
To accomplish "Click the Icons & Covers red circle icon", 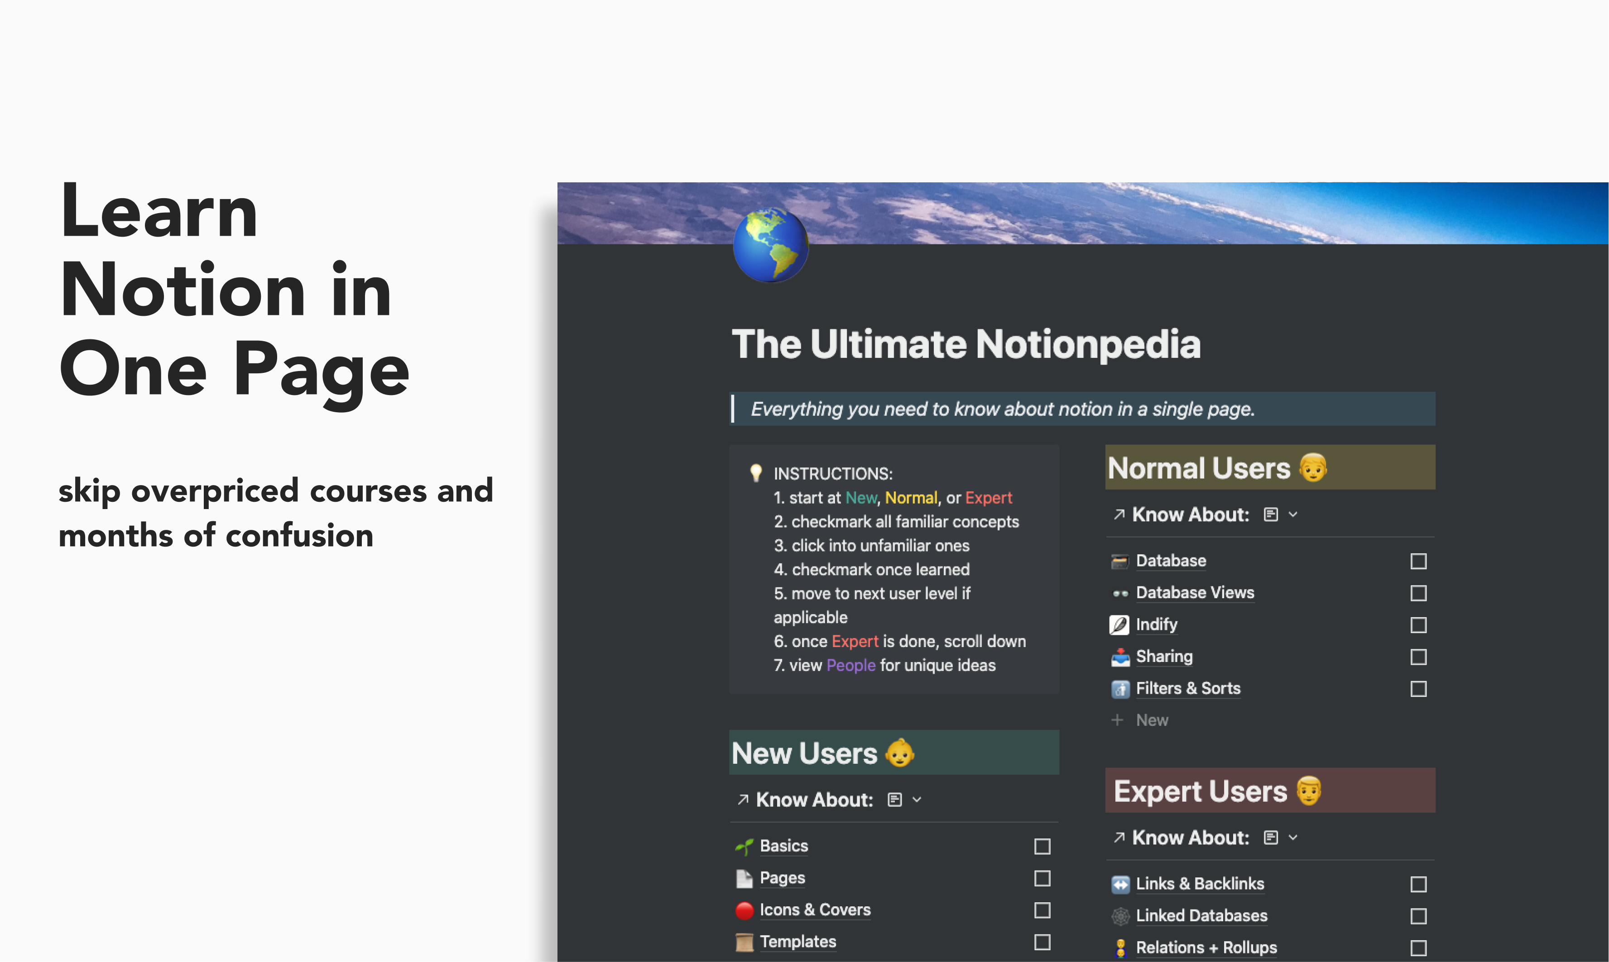I will click(744, 910).
